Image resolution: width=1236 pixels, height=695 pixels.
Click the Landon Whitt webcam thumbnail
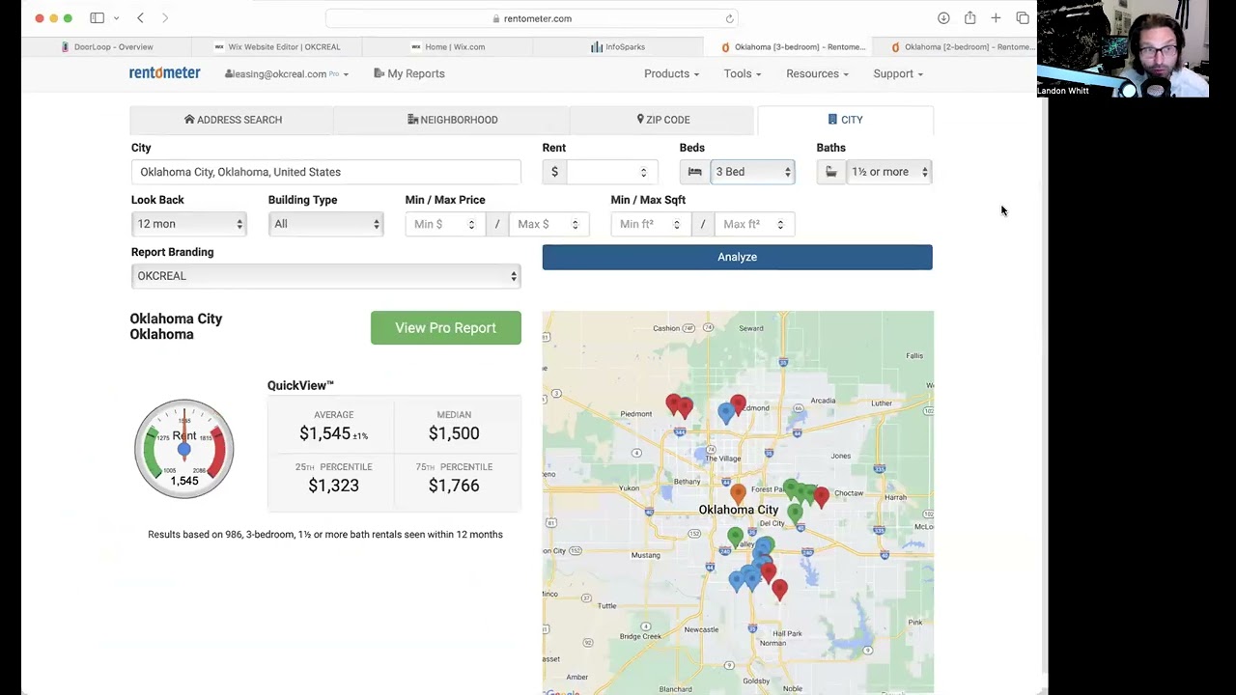pos(1123,48)
